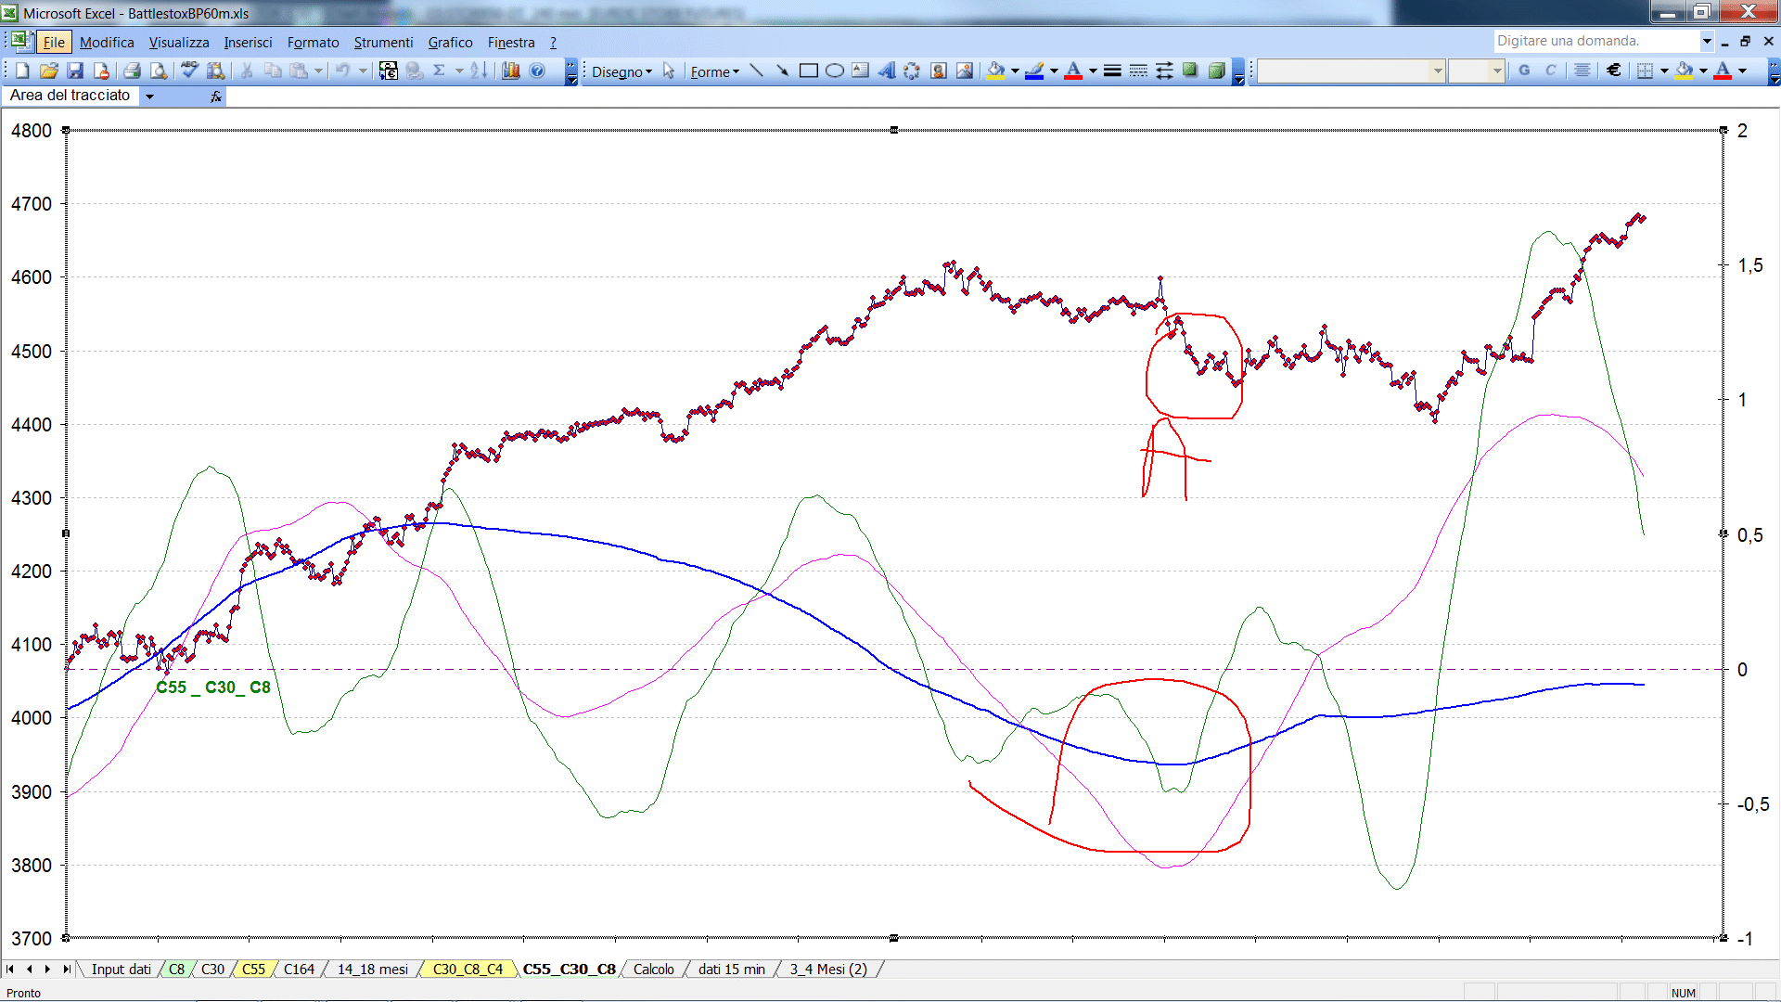Click formatting Font Color red A
Viewport: 1781px width, 1002px height.
1723,71
